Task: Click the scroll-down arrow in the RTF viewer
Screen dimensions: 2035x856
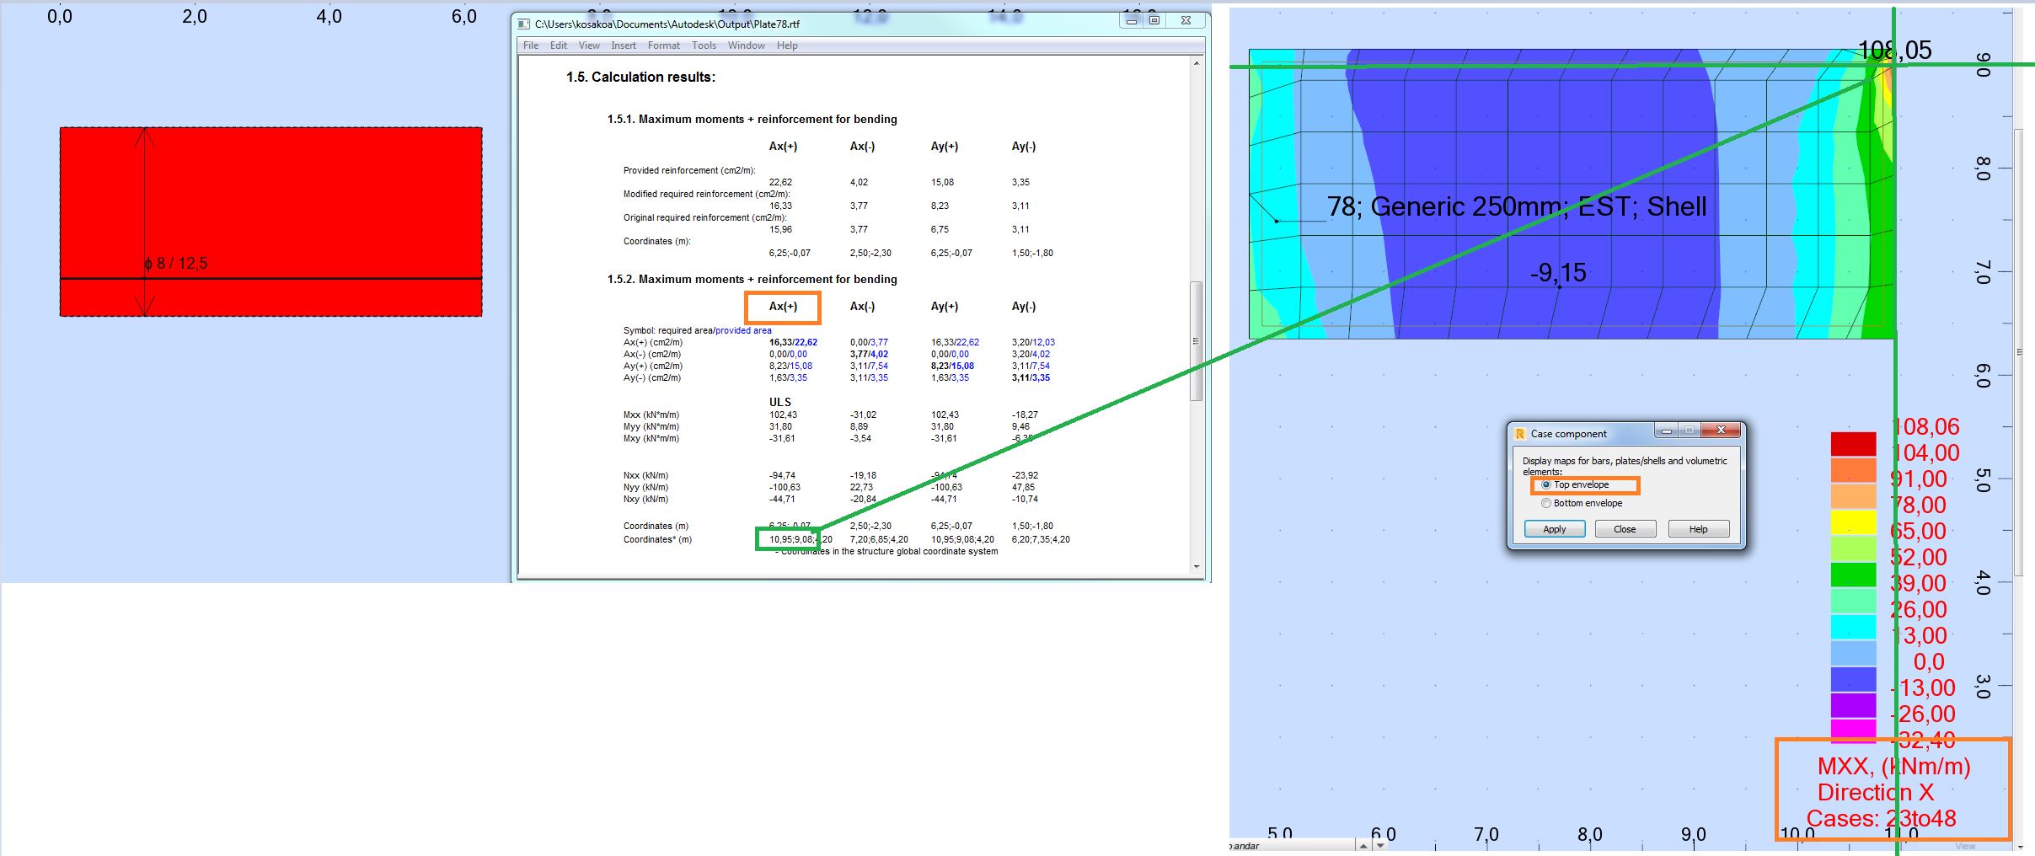Action: pyautogui.click(x=1196, y=564)
